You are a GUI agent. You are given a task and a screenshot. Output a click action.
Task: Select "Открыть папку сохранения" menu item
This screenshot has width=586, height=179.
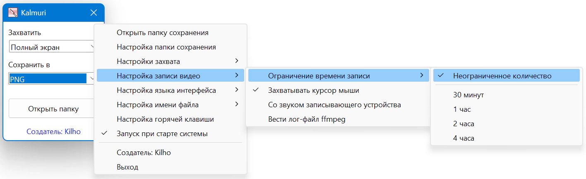pos(162,33)
